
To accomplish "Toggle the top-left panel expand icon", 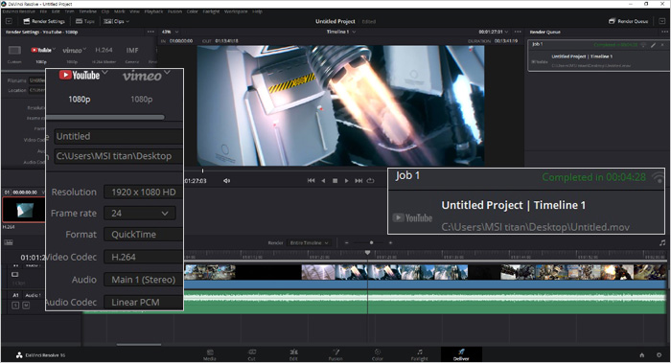I will (x=9, y=21).
